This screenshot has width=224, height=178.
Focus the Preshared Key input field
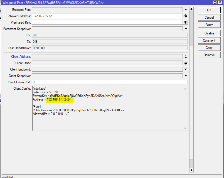tap(107, 22)
